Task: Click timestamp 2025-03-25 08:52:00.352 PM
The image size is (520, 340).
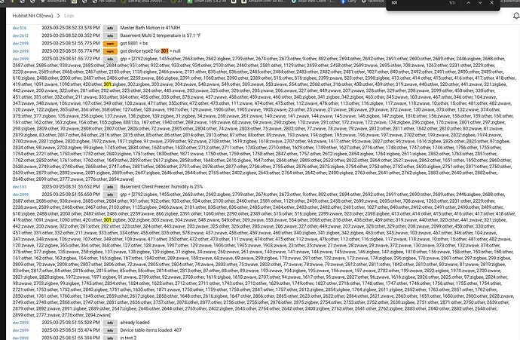Action: tap(71, 35)
